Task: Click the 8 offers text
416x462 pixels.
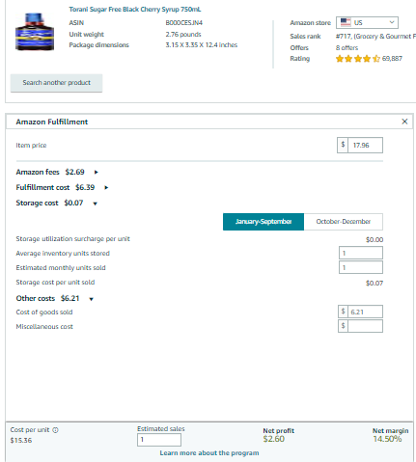Action: pos(347,48)
